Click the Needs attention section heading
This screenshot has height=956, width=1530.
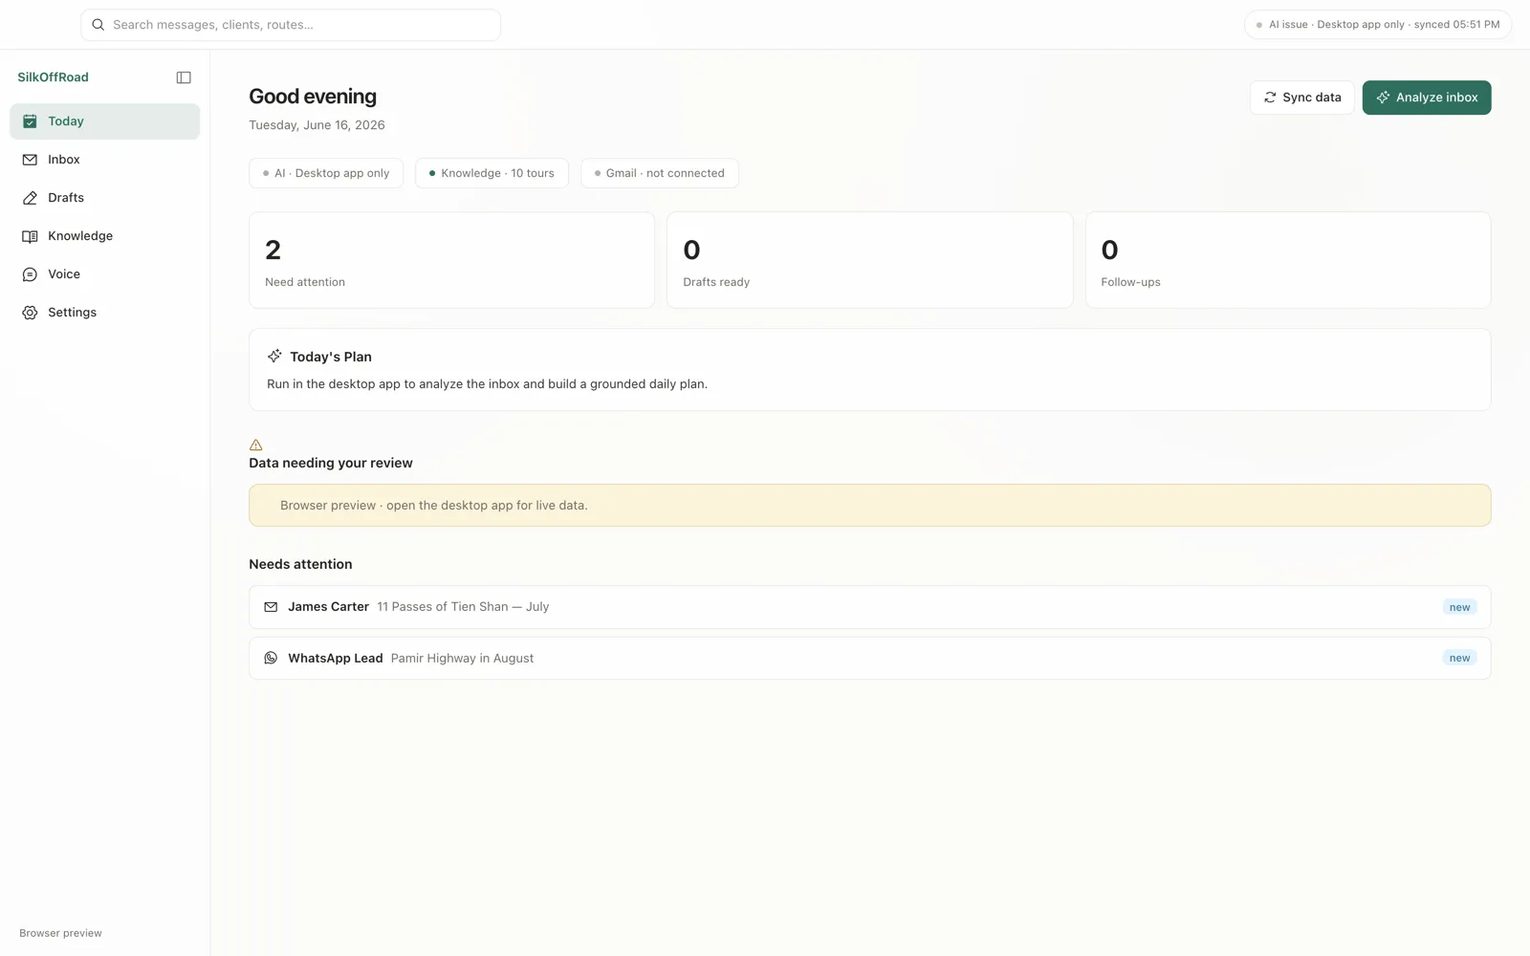pos(300,564)
